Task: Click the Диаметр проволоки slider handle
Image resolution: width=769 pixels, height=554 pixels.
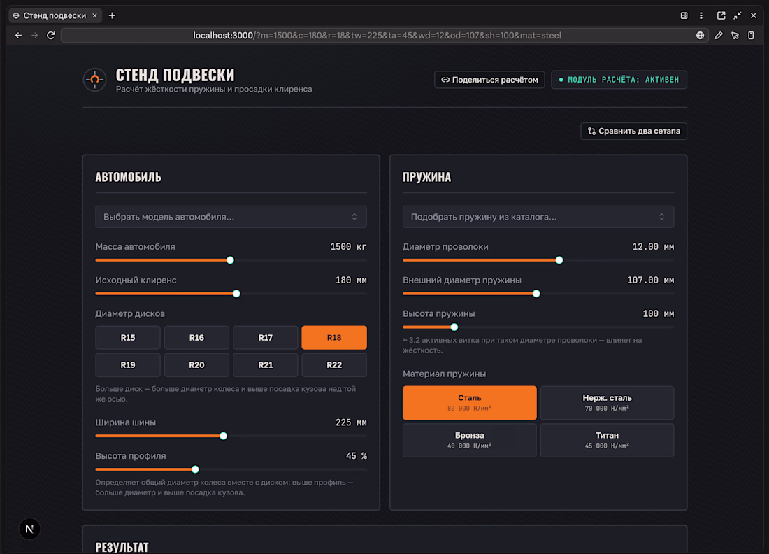Action: (559, 260)
